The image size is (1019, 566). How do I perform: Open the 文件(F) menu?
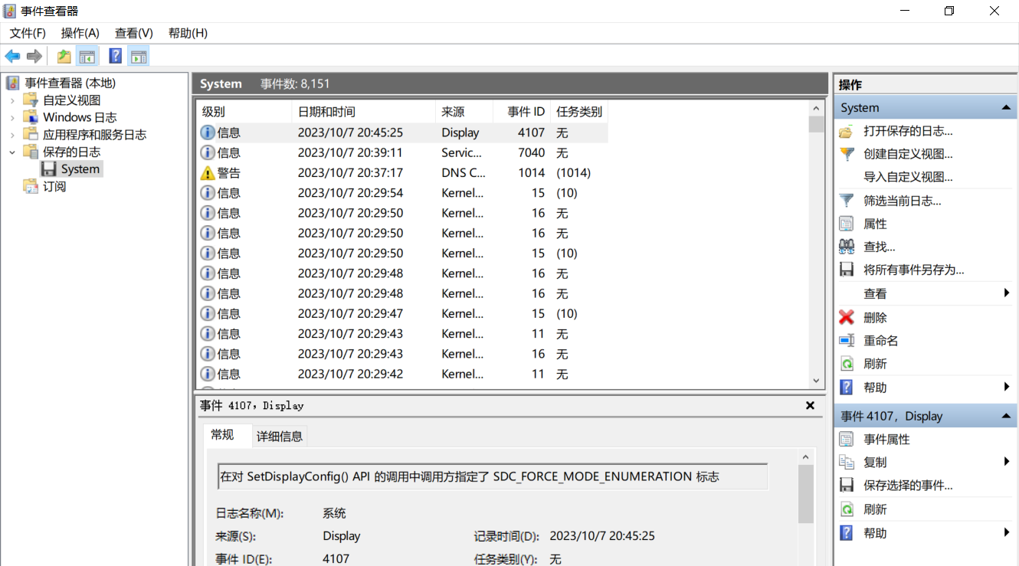(x=28, y=33)
